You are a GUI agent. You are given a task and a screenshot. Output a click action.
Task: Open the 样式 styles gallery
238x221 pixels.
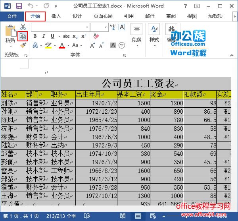coord(154,35)
